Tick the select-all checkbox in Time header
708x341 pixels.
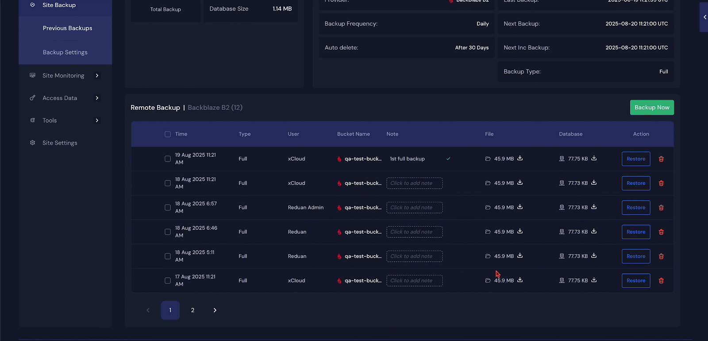[168, 134]
